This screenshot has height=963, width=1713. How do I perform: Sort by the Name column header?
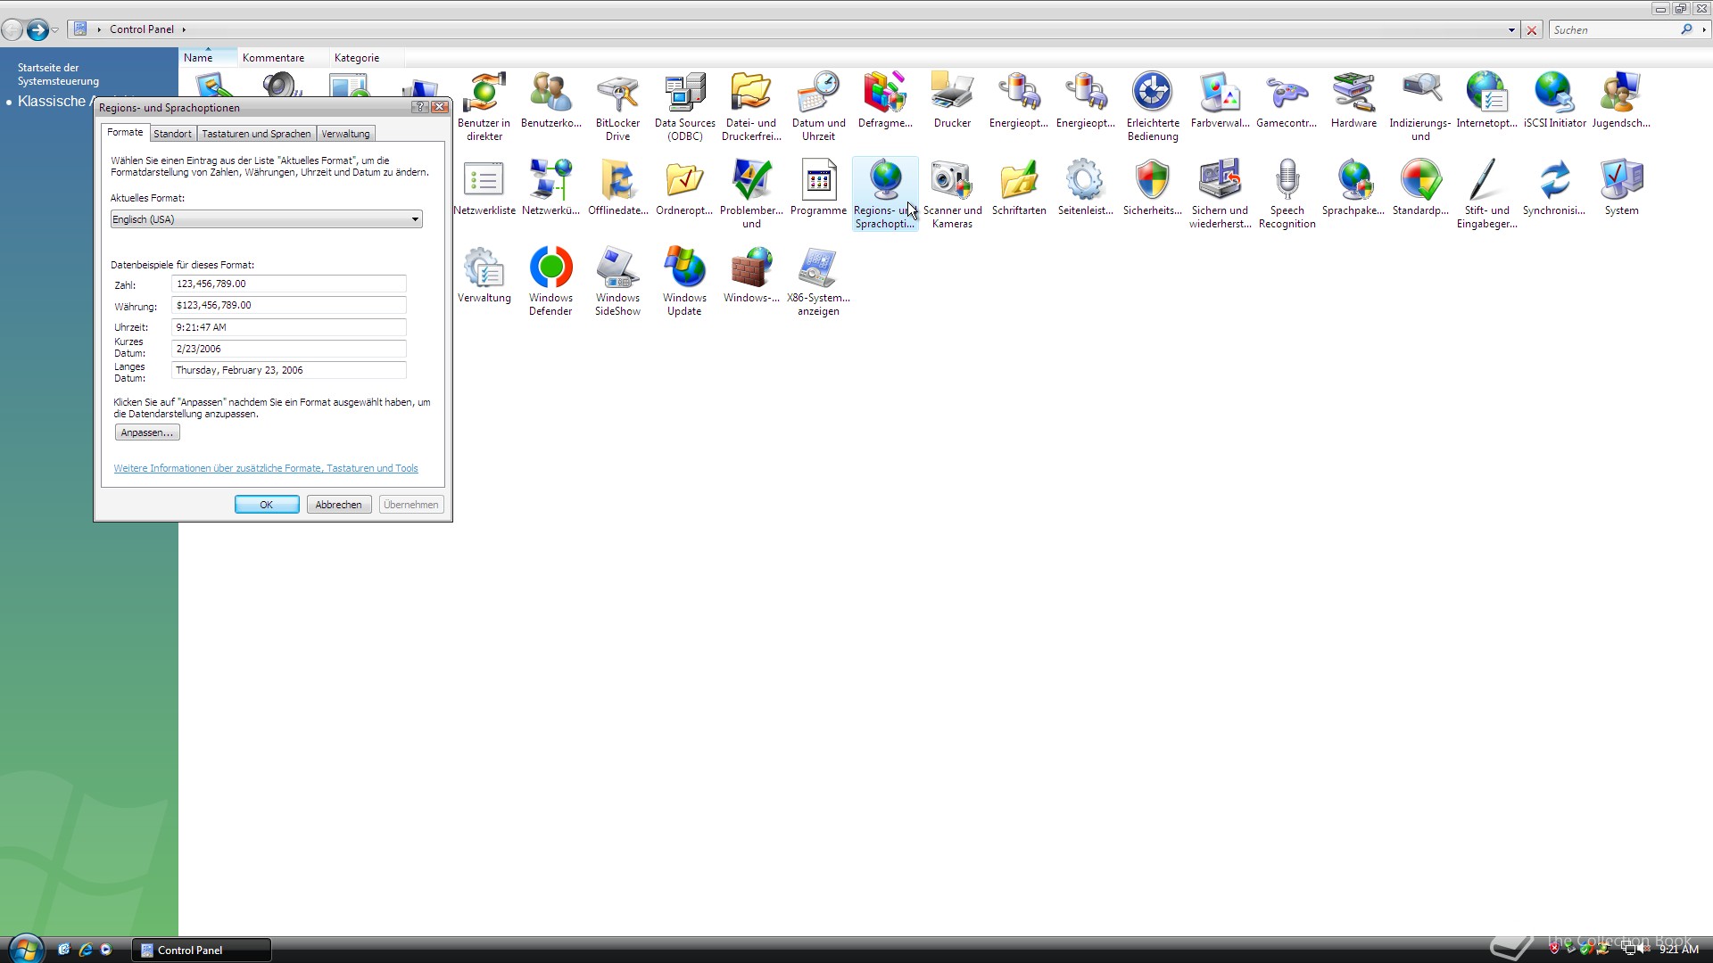click(x=207, y=58)
